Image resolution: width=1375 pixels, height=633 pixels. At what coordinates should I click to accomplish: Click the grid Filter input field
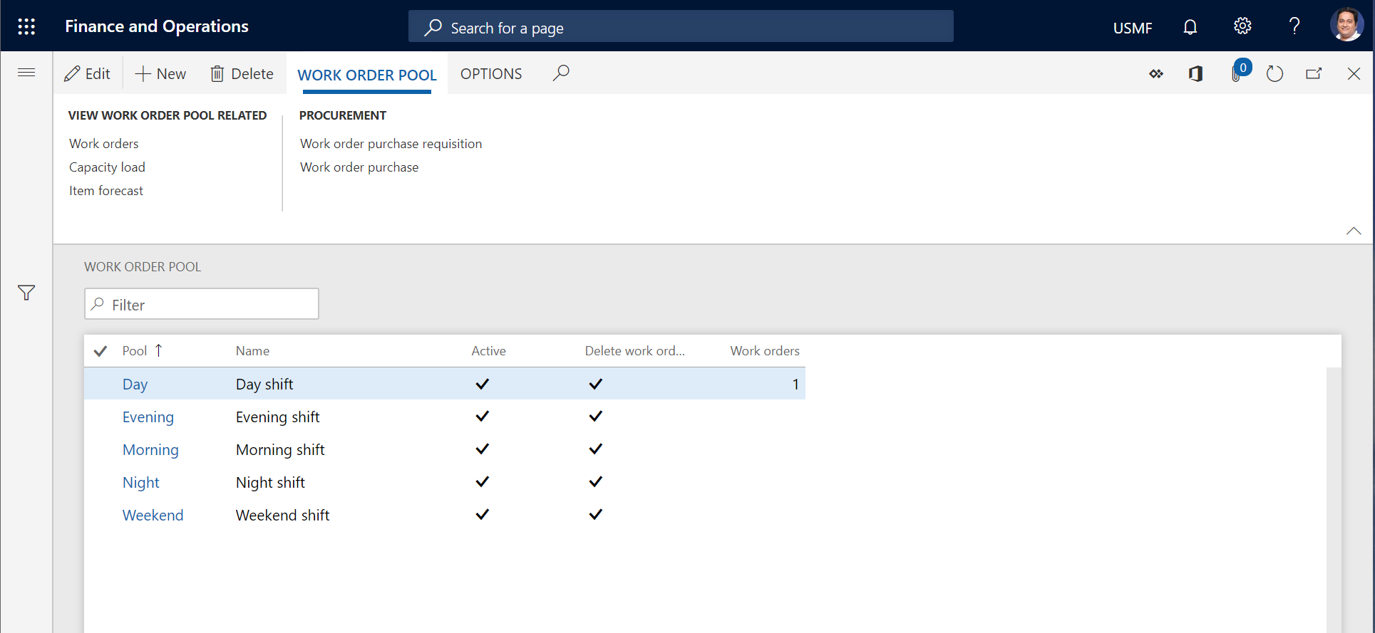(x=202, y=304)
